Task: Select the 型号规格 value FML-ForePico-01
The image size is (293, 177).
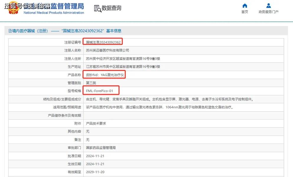Action: [x=101, y=91]
